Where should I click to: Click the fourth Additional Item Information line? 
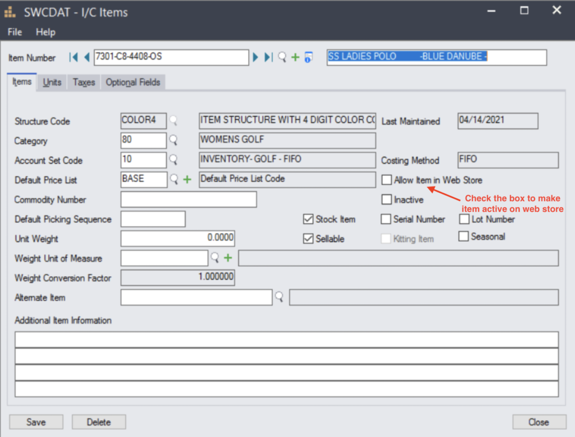pos(286,389)
